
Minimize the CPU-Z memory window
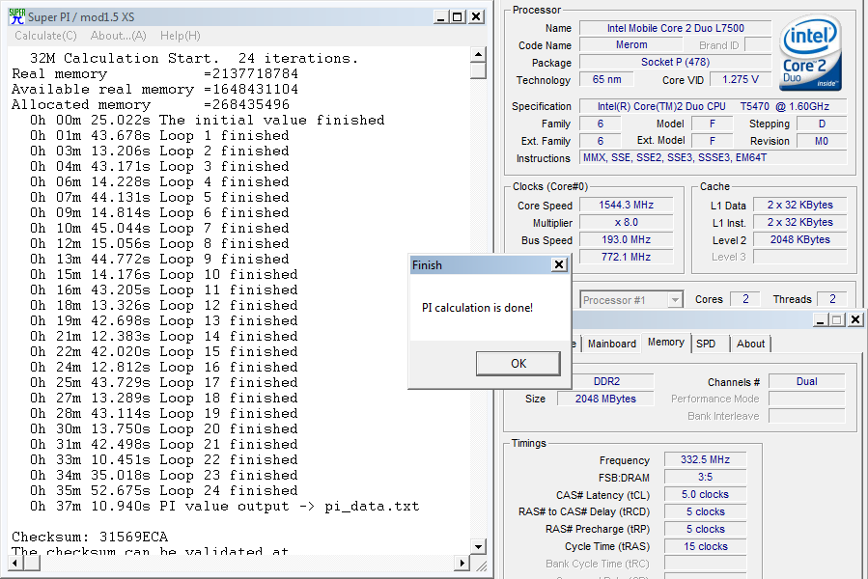(x=821, y=319)
